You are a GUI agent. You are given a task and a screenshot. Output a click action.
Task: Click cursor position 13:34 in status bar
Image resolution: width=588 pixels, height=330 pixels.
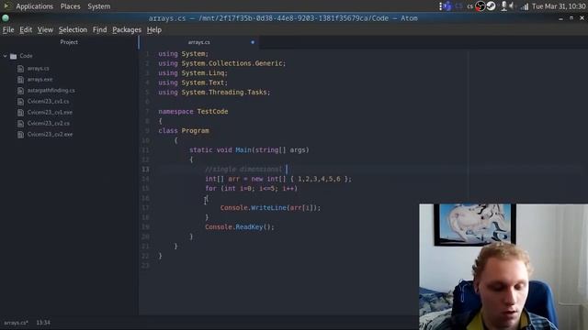[x=43, y=323]
